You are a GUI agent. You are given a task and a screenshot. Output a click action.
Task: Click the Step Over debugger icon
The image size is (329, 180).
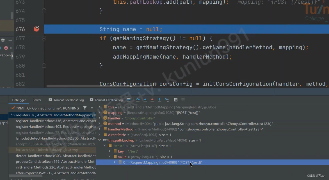point(138,100)
